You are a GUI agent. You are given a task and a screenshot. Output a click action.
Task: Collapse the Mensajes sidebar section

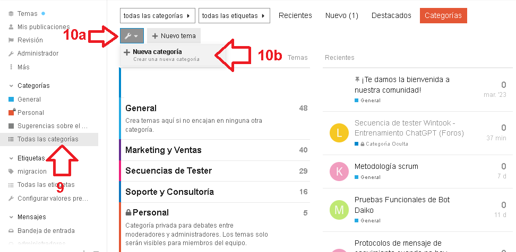(x=12, y=217)
